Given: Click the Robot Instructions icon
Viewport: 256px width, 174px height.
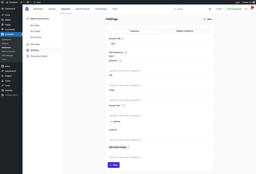Looking at the screenshot, I should 27,19.
